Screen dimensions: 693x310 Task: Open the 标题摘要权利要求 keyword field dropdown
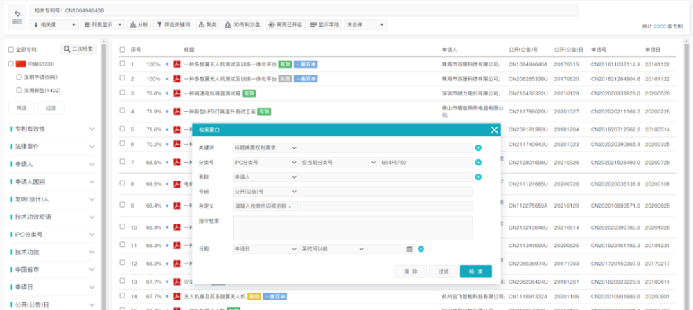[x=265, y=147]
